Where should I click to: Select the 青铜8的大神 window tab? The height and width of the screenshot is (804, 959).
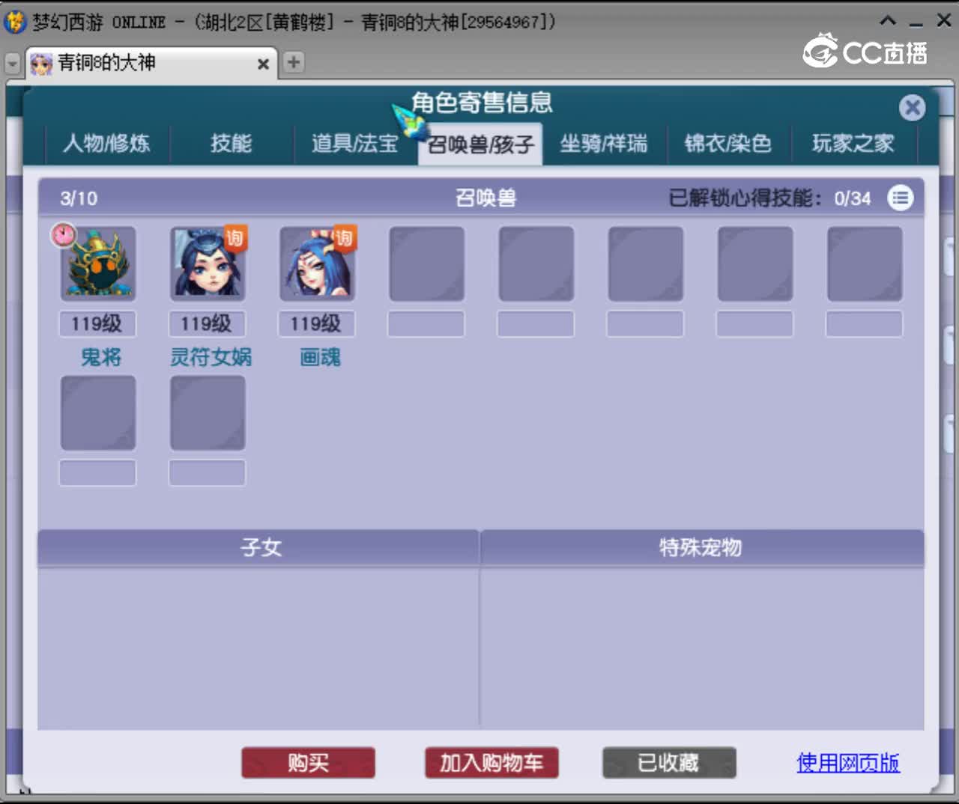[151, 63]
